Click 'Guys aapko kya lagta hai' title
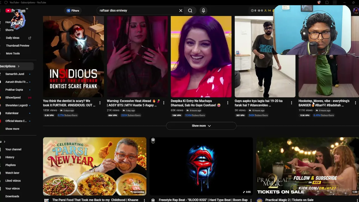Image resolution: width=359 pixels, height=202 pixels. [259, 103]
